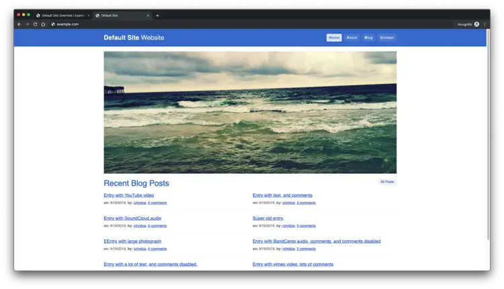Click the Default Site Website title
Image resolution: width=504 pixels, height=289 pixels.
click(134, 38)
